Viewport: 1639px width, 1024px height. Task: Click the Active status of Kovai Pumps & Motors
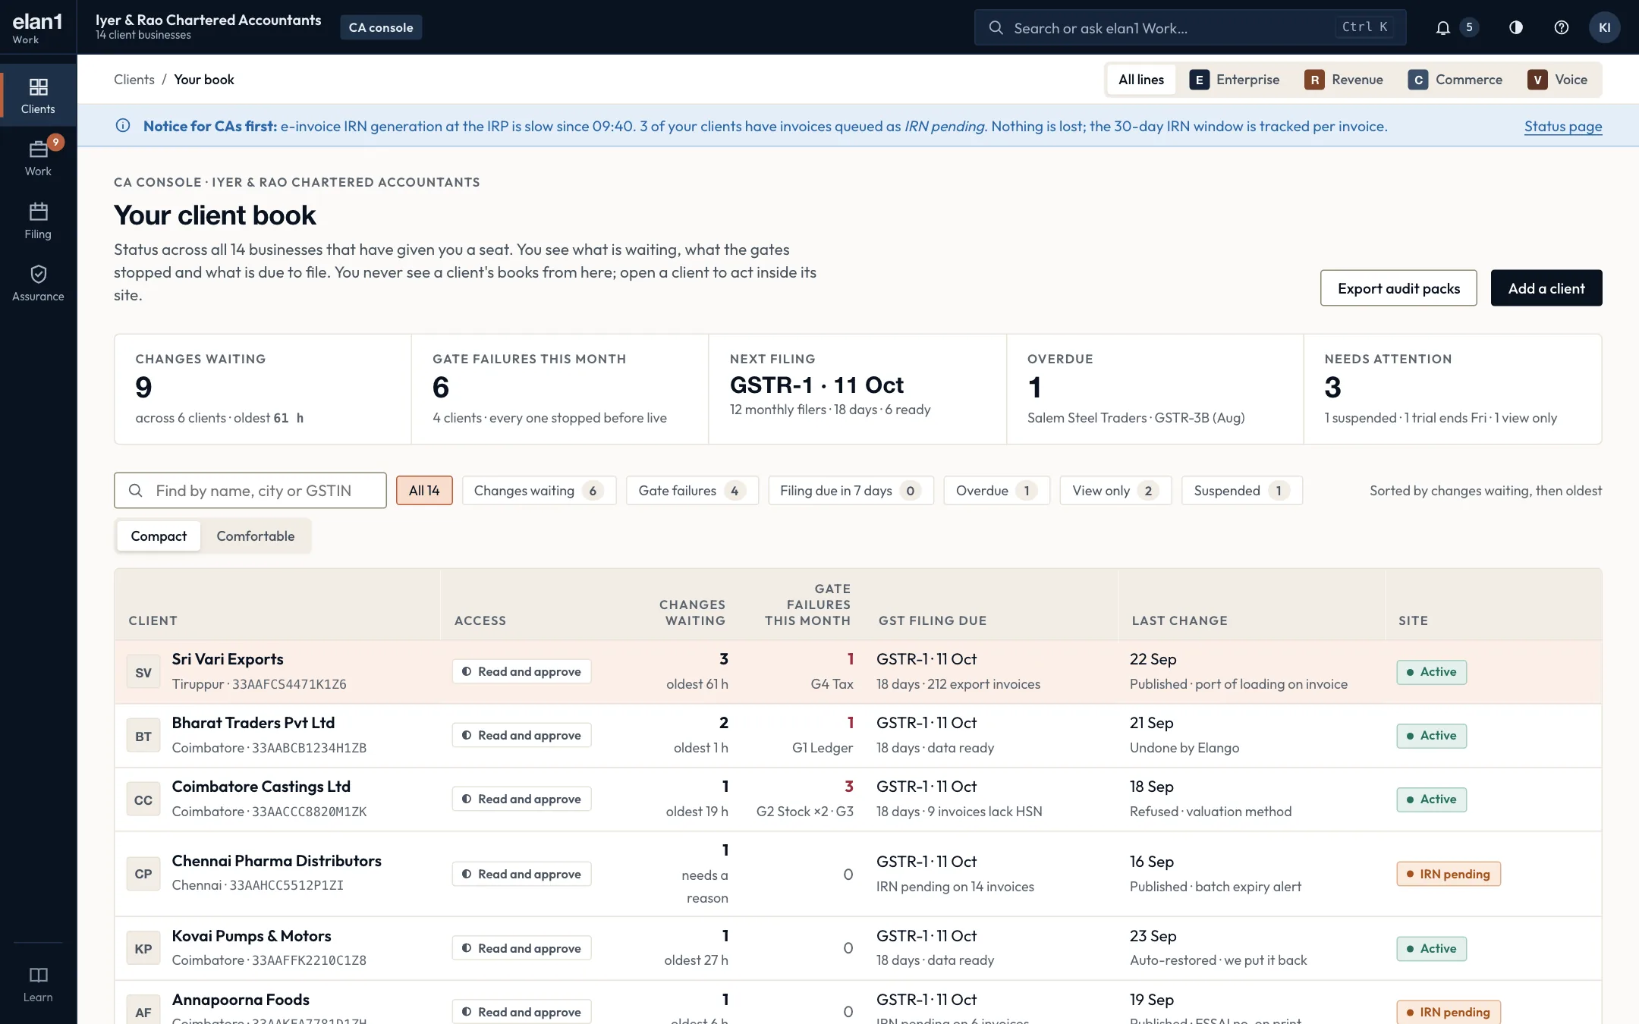1431,948
